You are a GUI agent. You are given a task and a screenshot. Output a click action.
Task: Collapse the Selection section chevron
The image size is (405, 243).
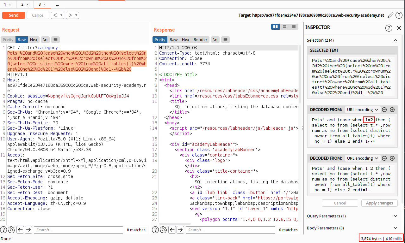coord(395,40)
